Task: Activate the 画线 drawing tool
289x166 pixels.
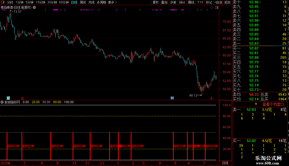Action: click(191, 2)
